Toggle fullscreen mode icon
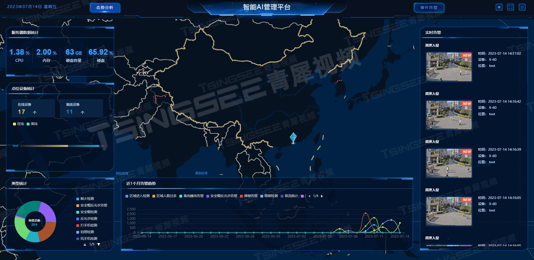The width and height of the screenshot is (534, 260). pyautogui.click(x=511, y=7)
